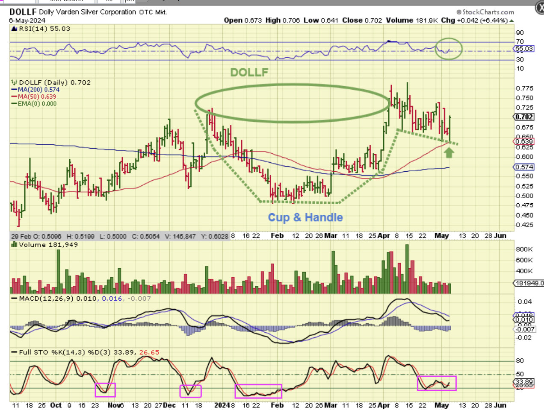This screenshot has height=410, width=544.
Task: Click the Open 0.673 value
Action: coord(243,20)
